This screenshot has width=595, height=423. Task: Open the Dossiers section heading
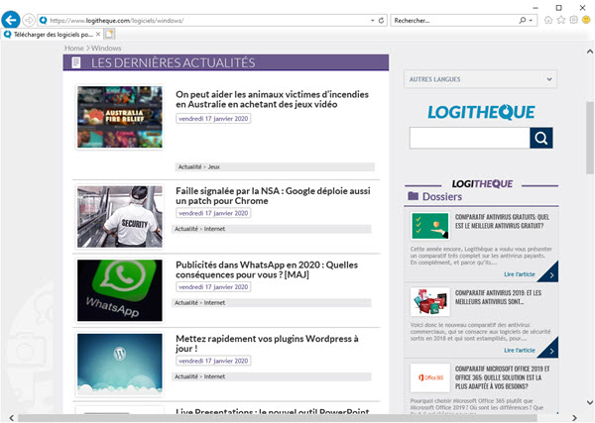coord(442,197)
